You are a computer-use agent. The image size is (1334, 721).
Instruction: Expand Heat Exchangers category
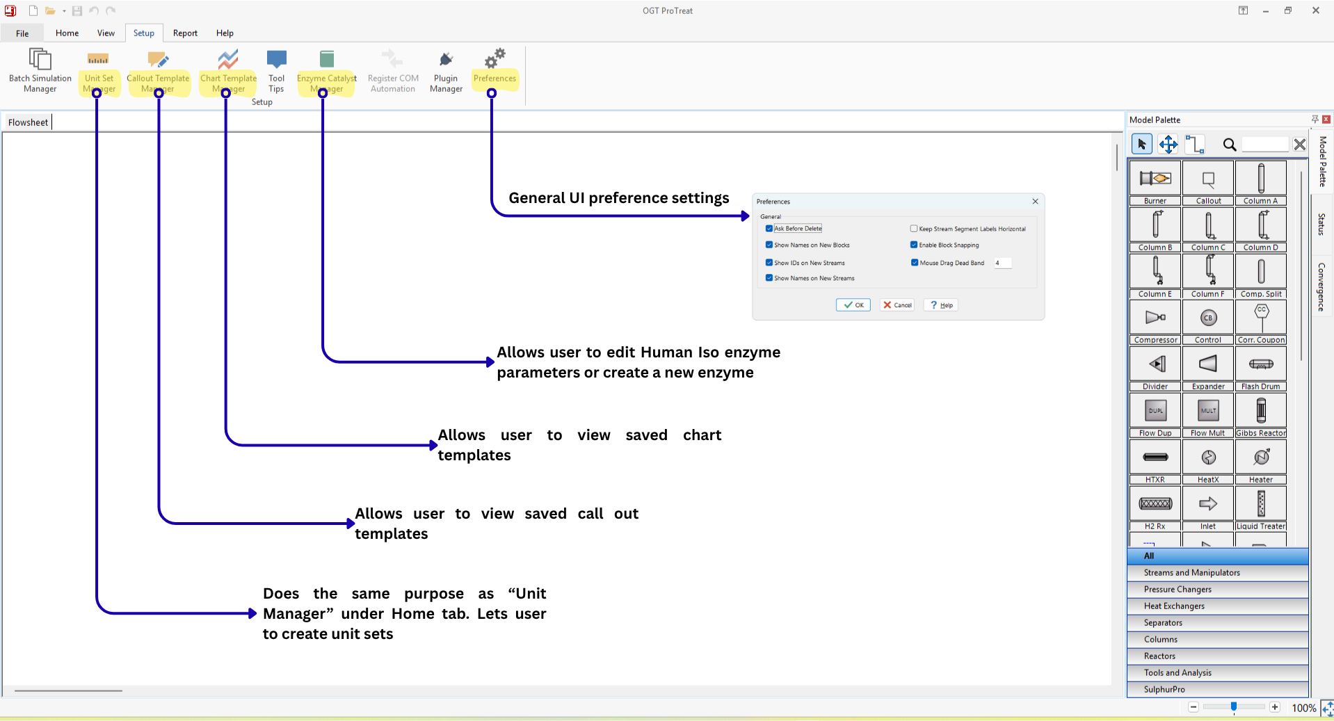point(1217,606)
